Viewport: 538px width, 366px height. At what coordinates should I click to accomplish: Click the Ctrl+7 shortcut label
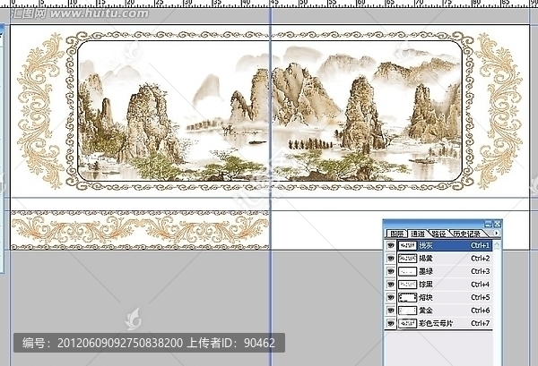481,323
